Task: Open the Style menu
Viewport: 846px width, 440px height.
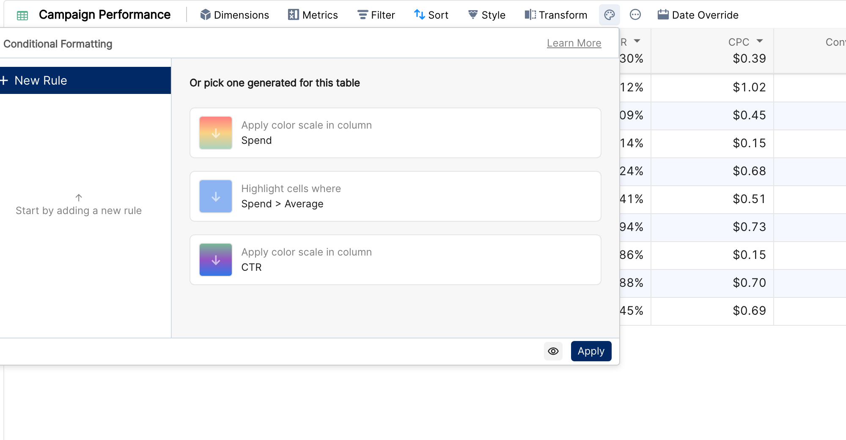Action: click(486, 15)
